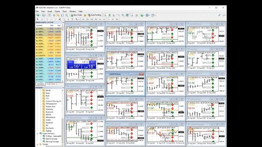
Task: Toggle the Market Watch panel icon
Action: (x=50, y=15)
